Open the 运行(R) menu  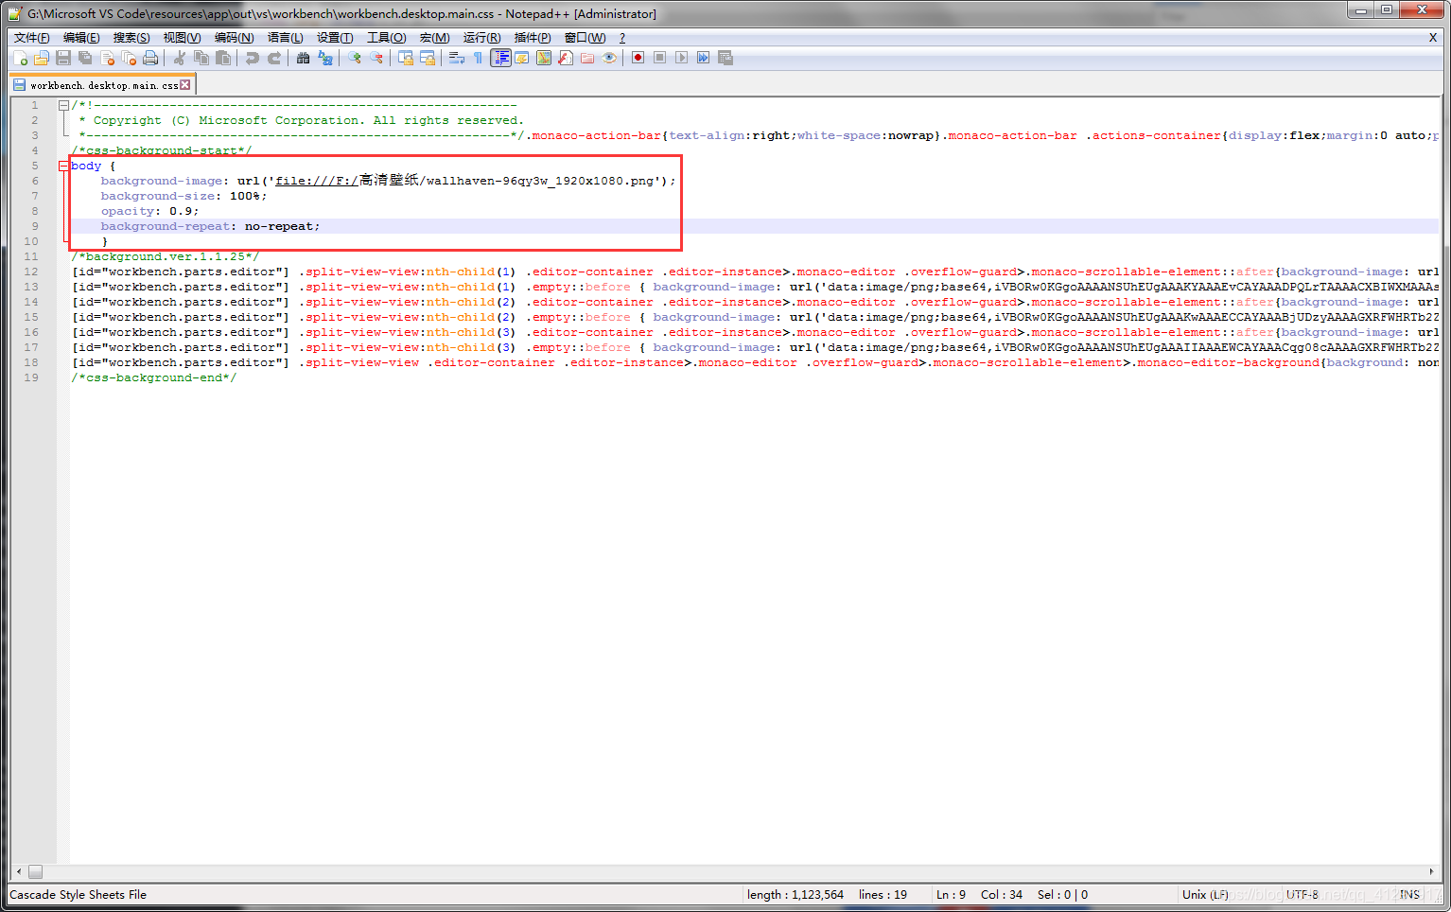click(481, 38)
